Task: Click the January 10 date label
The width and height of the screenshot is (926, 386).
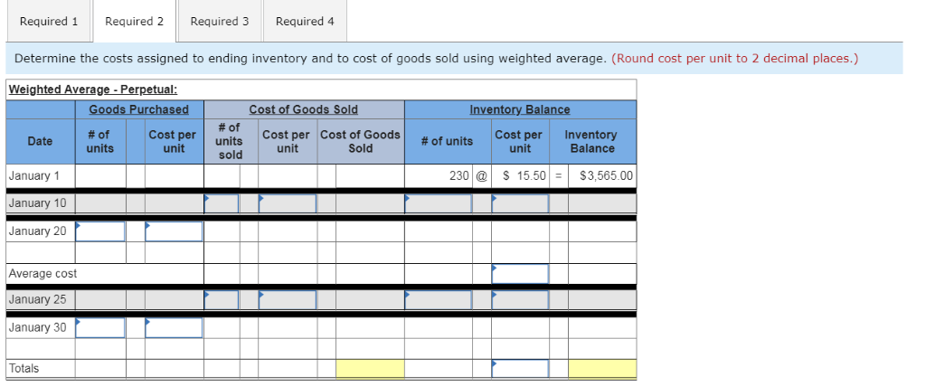Action: 38,203
